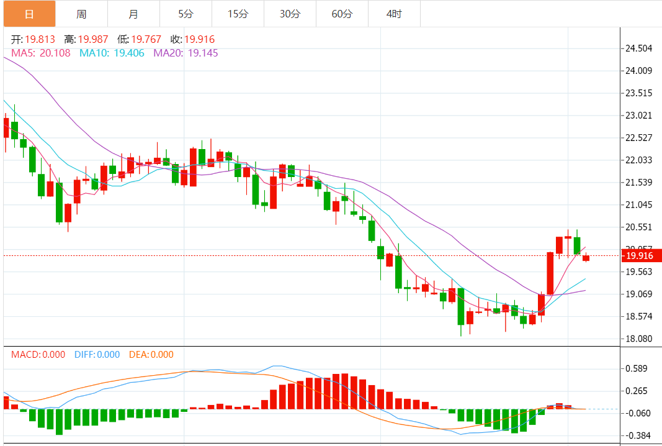Click the DIFF: 0.000 label

pos(97,354)
